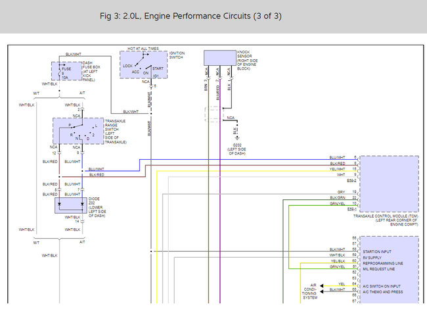Select the KNOCK SENSOR label text

tap(247, 60)
